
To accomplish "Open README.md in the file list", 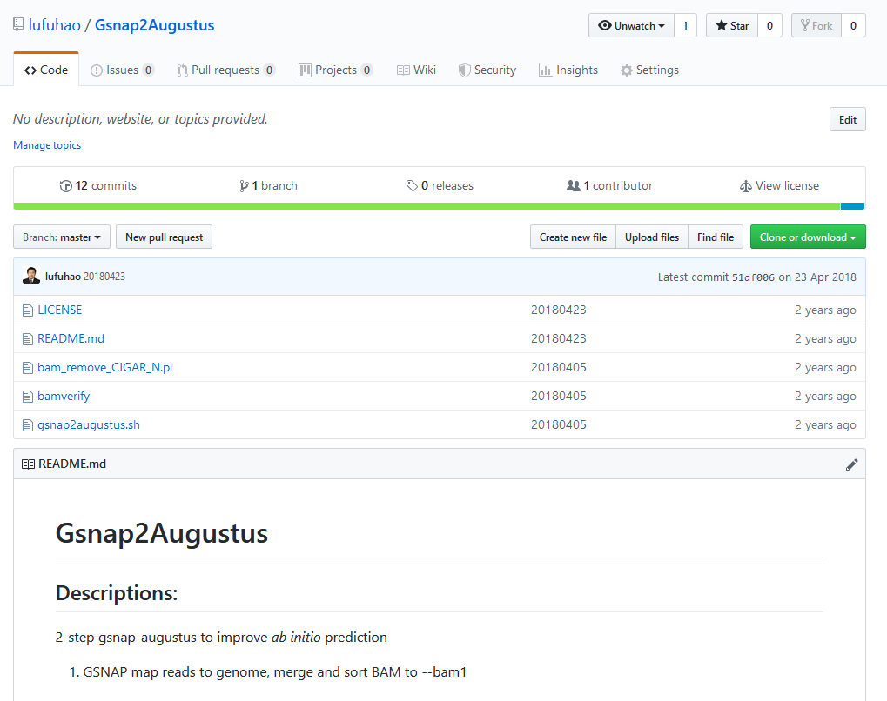I will 71,338.
